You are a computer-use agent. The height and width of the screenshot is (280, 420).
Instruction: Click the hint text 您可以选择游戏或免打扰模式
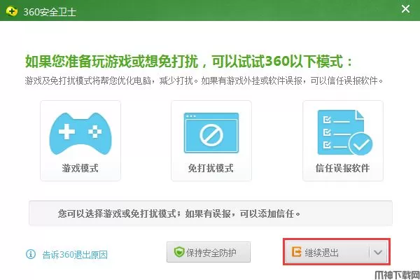tap(179, 213)
